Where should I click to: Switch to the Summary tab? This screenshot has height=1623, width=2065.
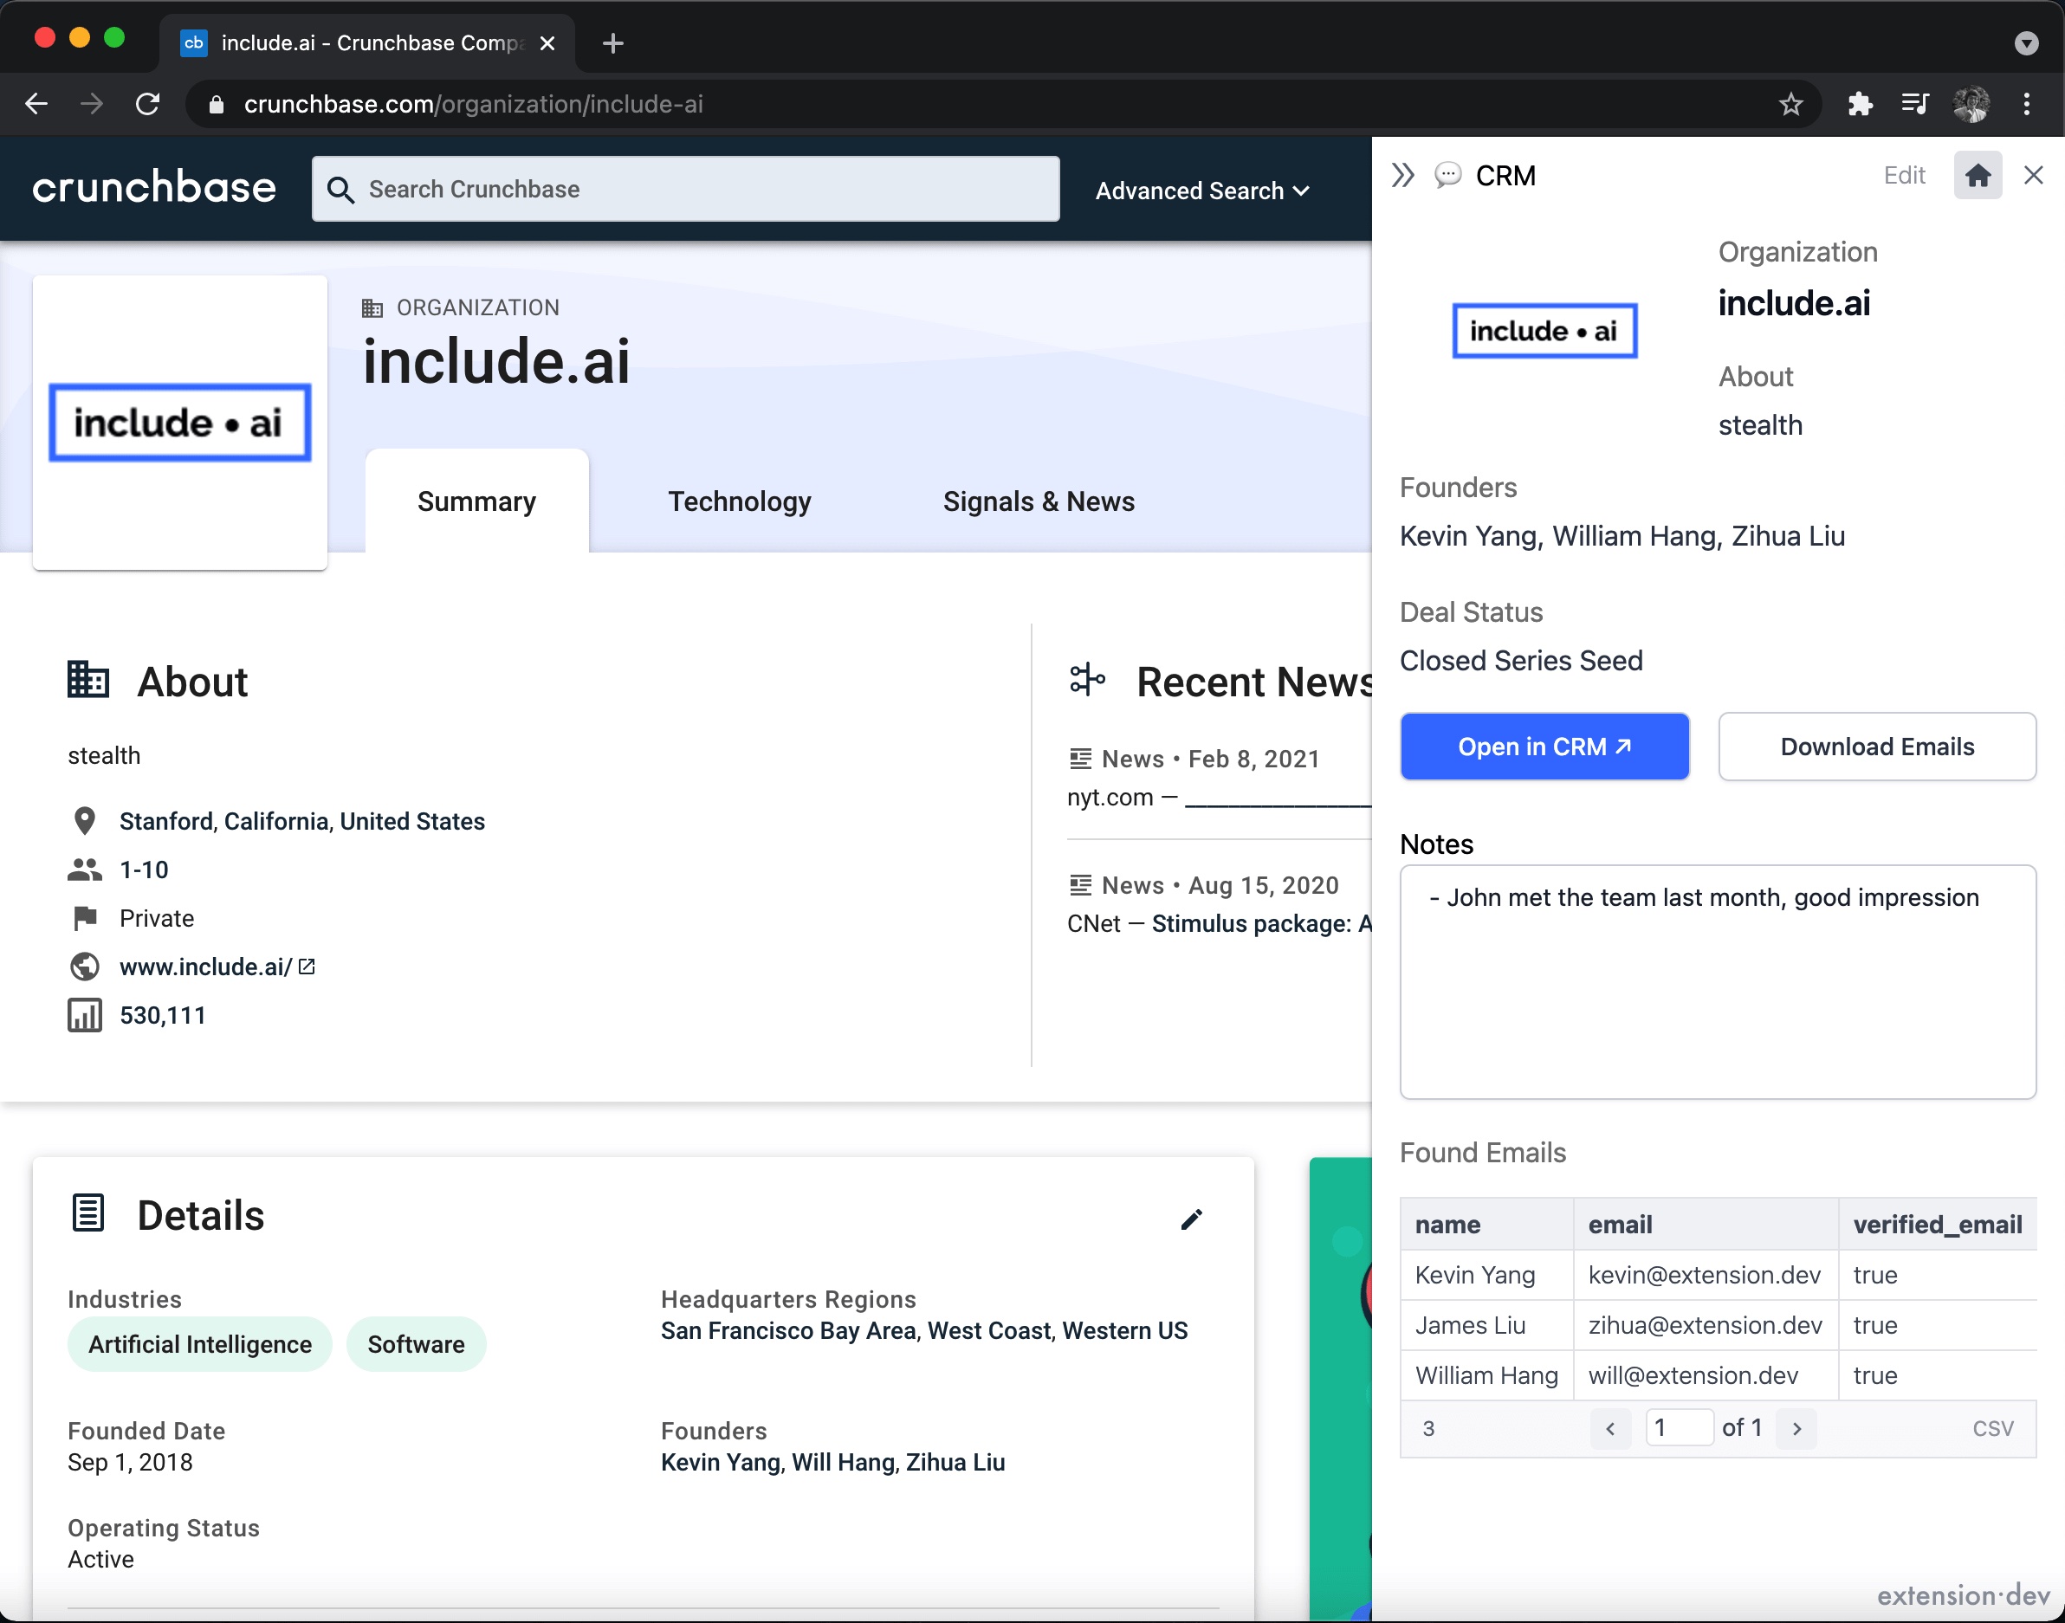[476, 501]
